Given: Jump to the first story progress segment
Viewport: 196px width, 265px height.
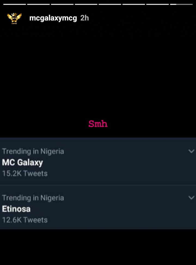Looking at the screenshot, I should point(14,4).
